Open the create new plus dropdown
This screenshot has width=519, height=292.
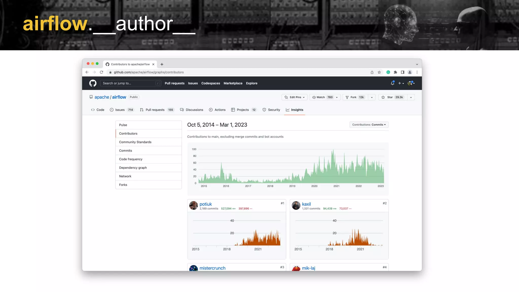[x=401, y=83]
